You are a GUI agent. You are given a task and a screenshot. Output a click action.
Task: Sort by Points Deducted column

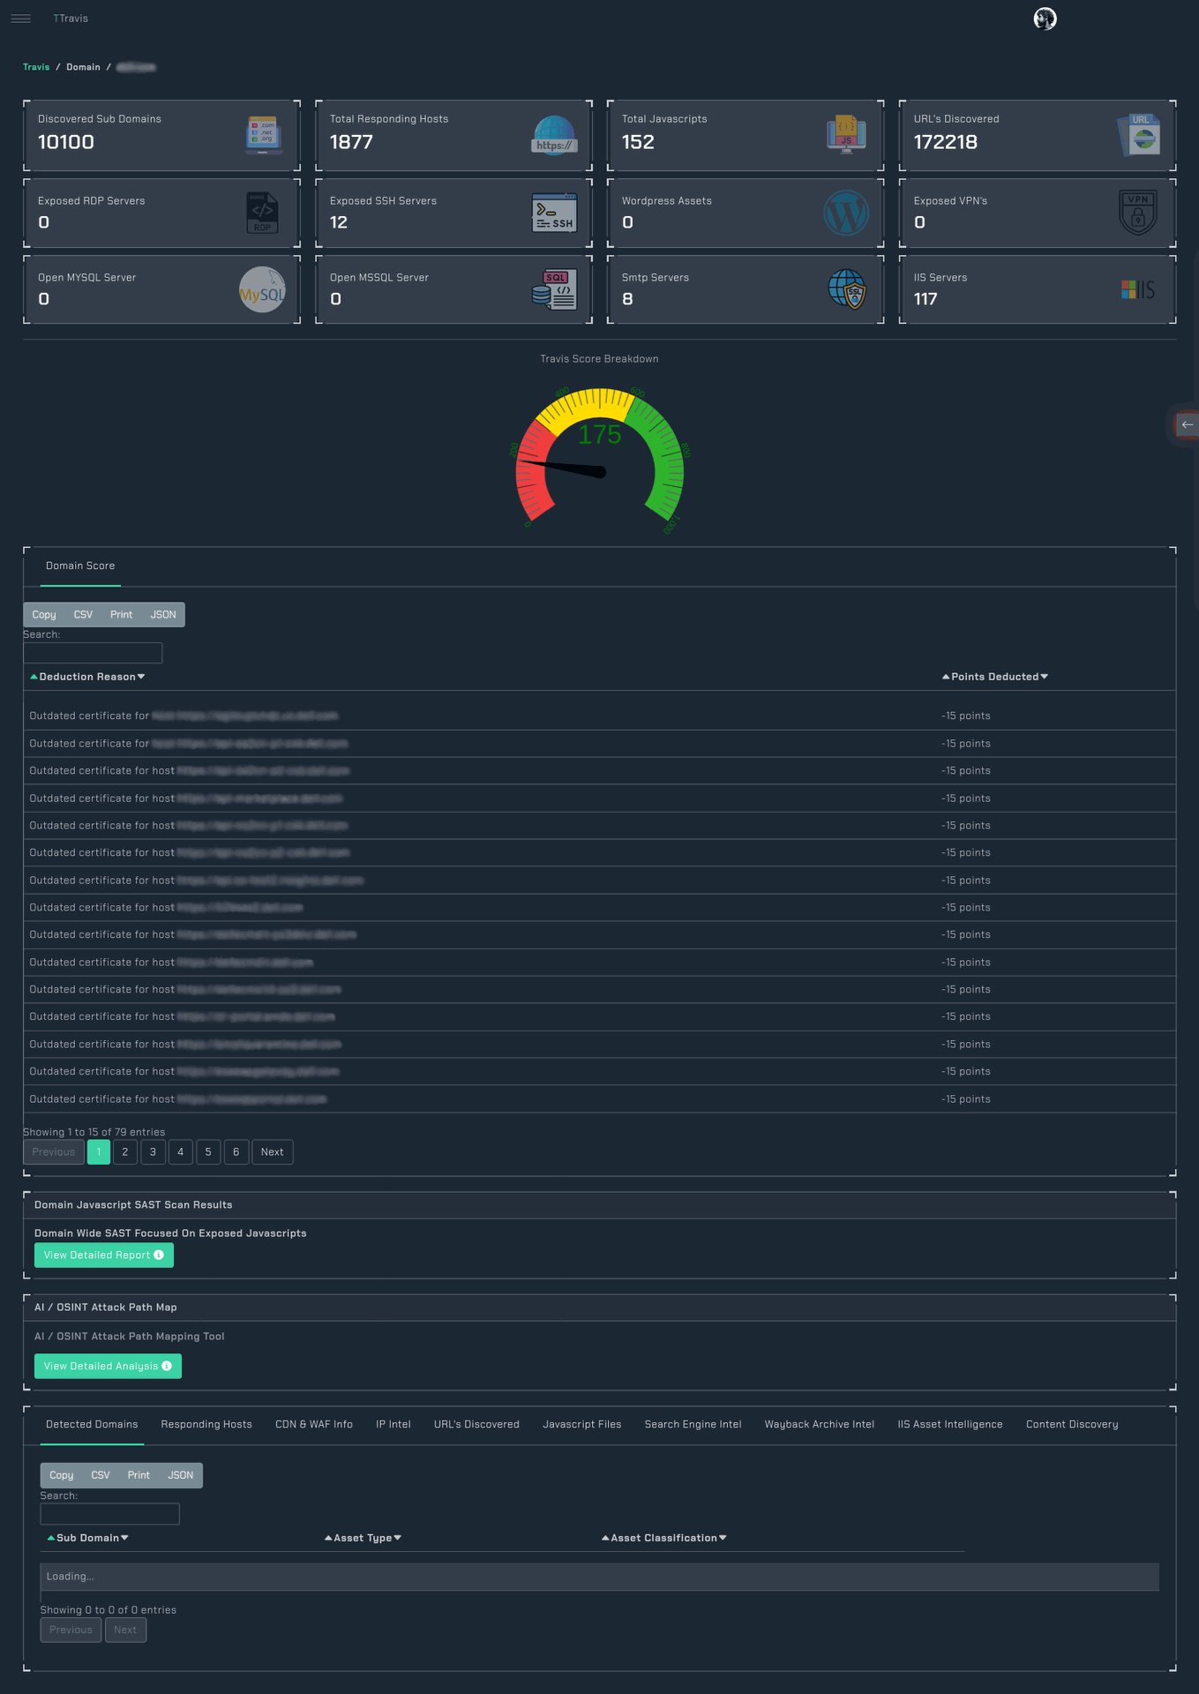[x=995, y=677]
